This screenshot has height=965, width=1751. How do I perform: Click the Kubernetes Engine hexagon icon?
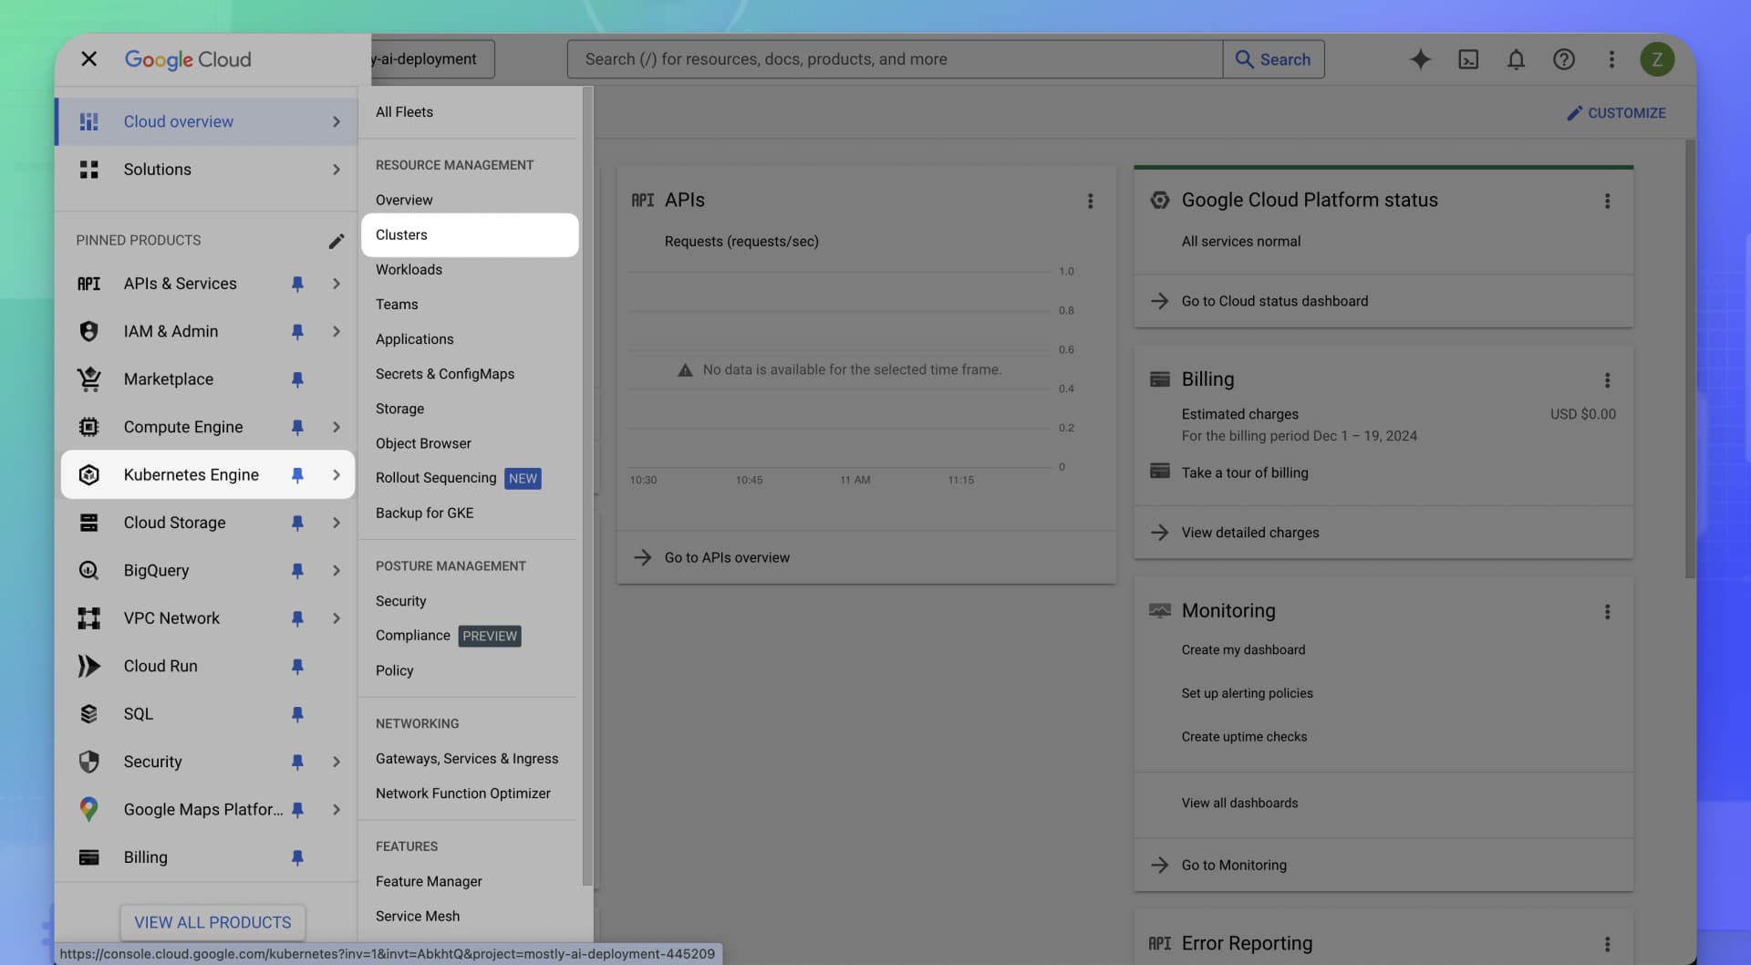coord(88,474)
